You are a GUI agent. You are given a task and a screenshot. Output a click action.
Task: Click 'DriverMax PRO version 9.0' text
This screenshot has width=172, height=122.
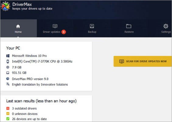pyautogui.click(x=30, y=79)
